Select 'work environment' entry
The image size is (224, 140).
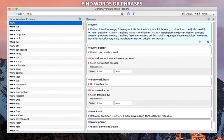coord(45,119)
